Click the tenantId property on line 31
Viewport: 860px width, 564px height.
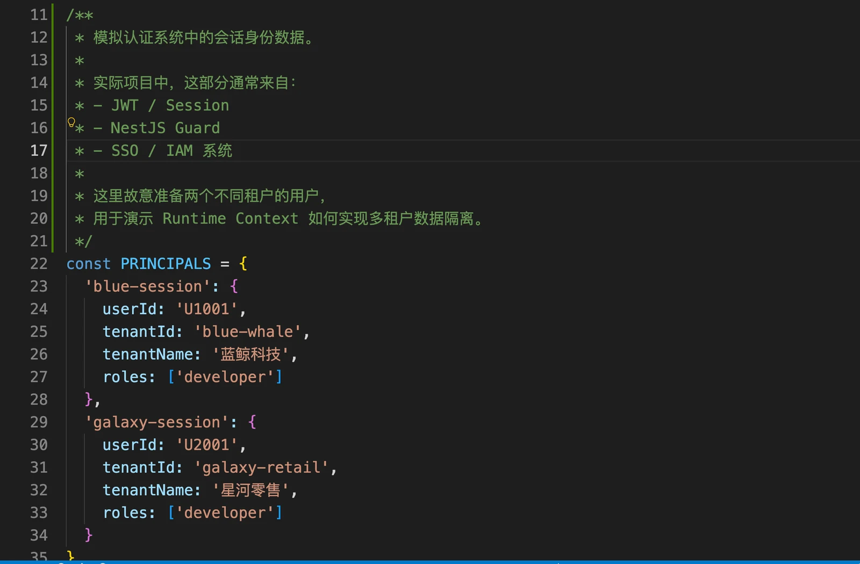tap(139, 467)
